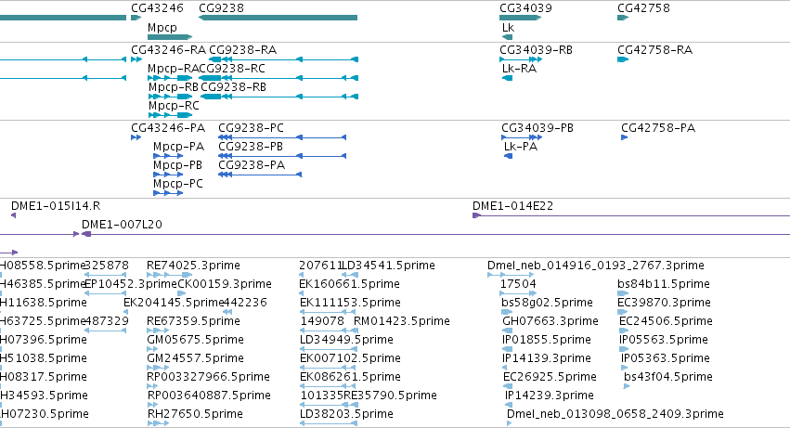
Task: Click EST RE74025.3prime
Action: pyautogui.click(x=193, y=266)
